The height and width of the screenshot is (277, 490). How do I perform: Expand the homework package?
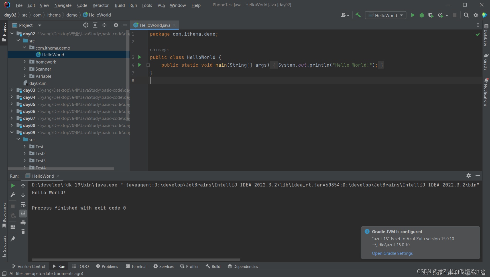pos(25,61)
